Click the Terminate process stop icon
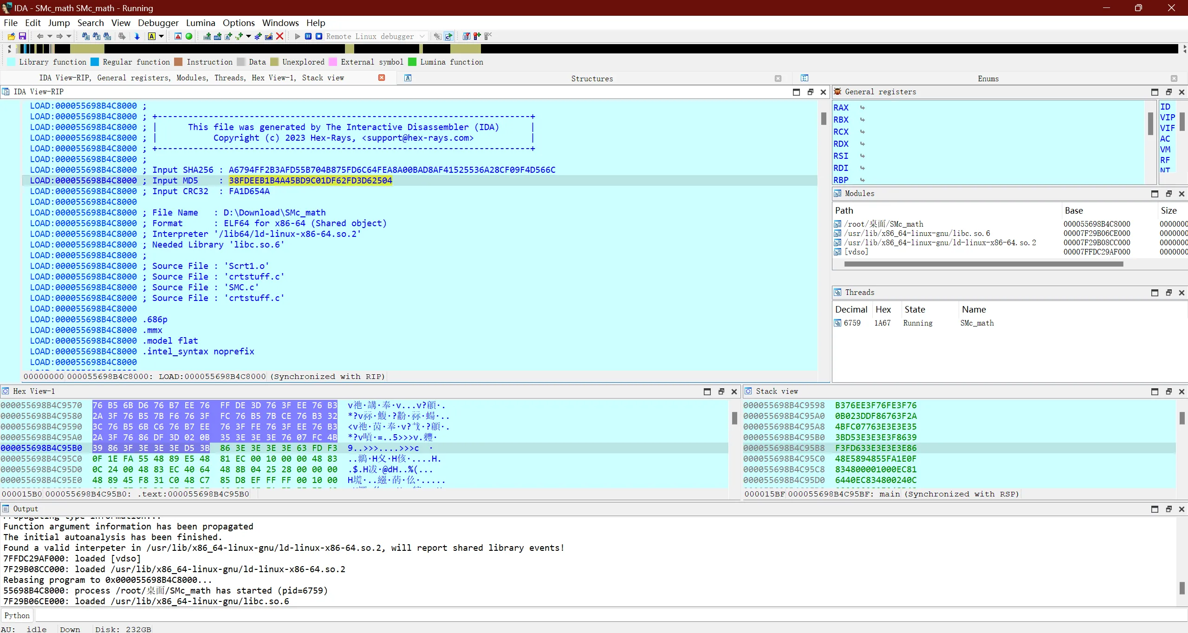This screenshot has width=1188, height=633. point(319,36)
